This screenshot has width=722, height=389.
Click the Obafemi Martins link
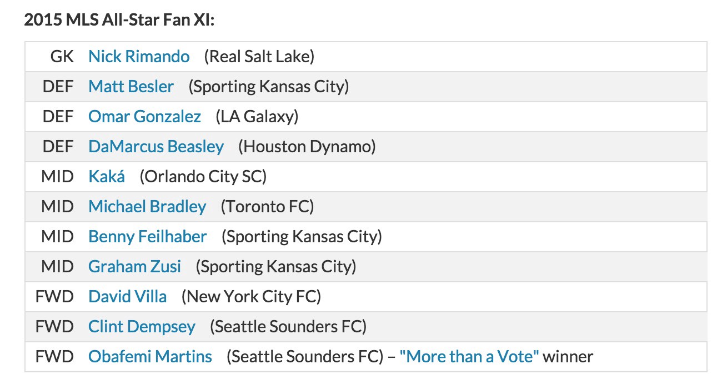pos(150,356)
